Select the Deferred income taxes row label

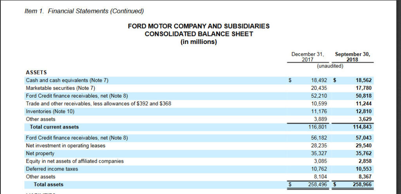[52, 169]
